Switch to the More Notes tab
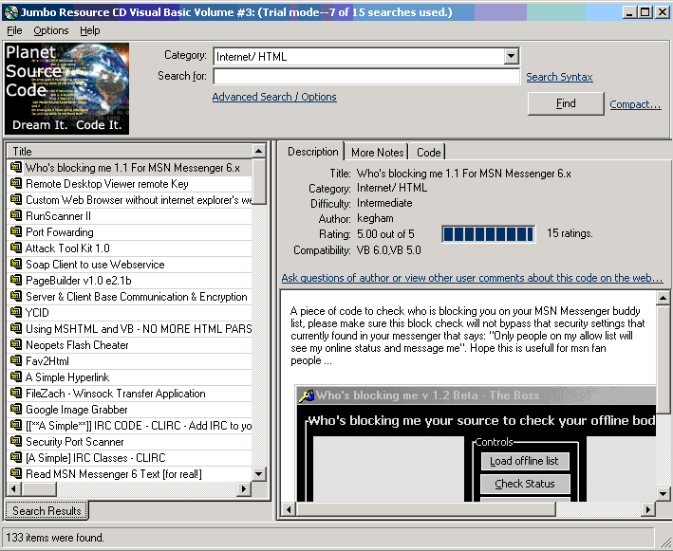Viewport: 673px width, 551px height. coord(377,153)
